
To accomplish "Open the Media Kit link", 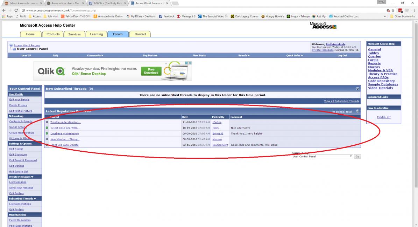I will coord(384,117).
